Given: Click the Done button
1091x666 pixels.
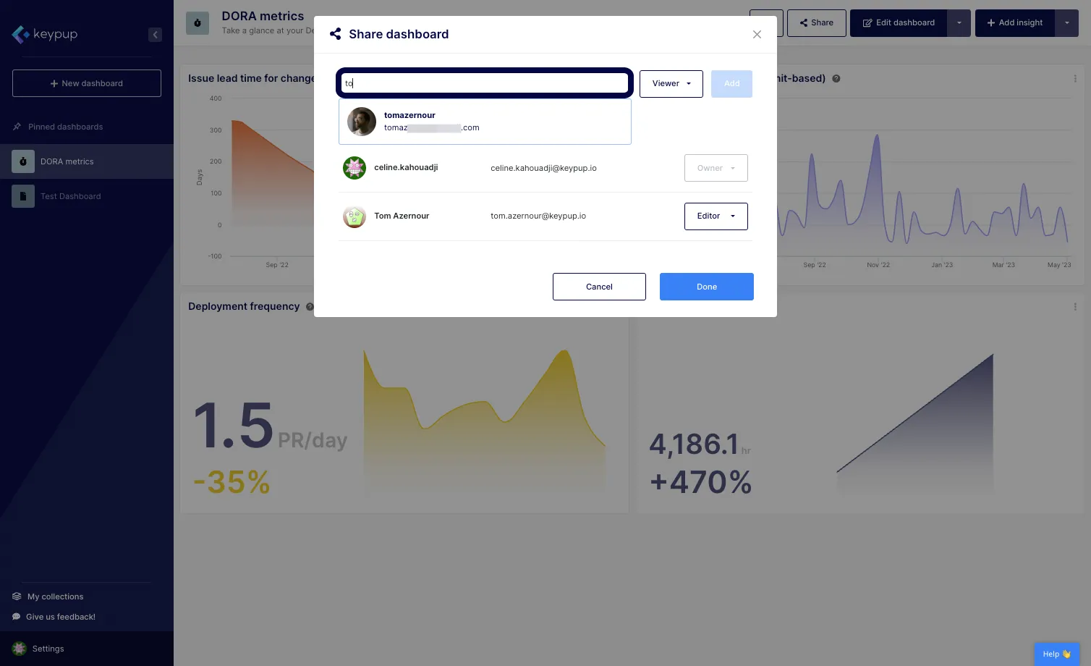Looking at the screenshot, I should pos(706,287).
